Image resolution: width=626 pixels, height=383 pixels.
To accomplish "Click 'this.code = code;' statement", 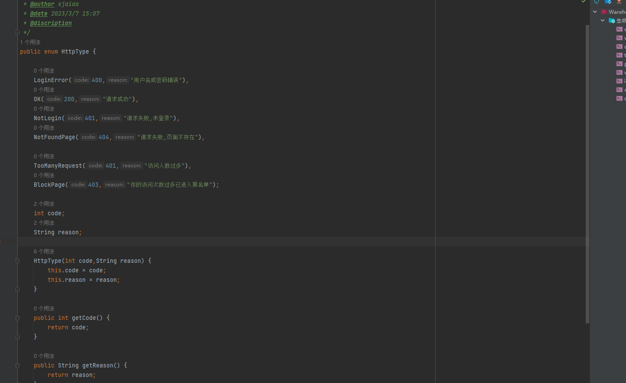I will [77, 270].
